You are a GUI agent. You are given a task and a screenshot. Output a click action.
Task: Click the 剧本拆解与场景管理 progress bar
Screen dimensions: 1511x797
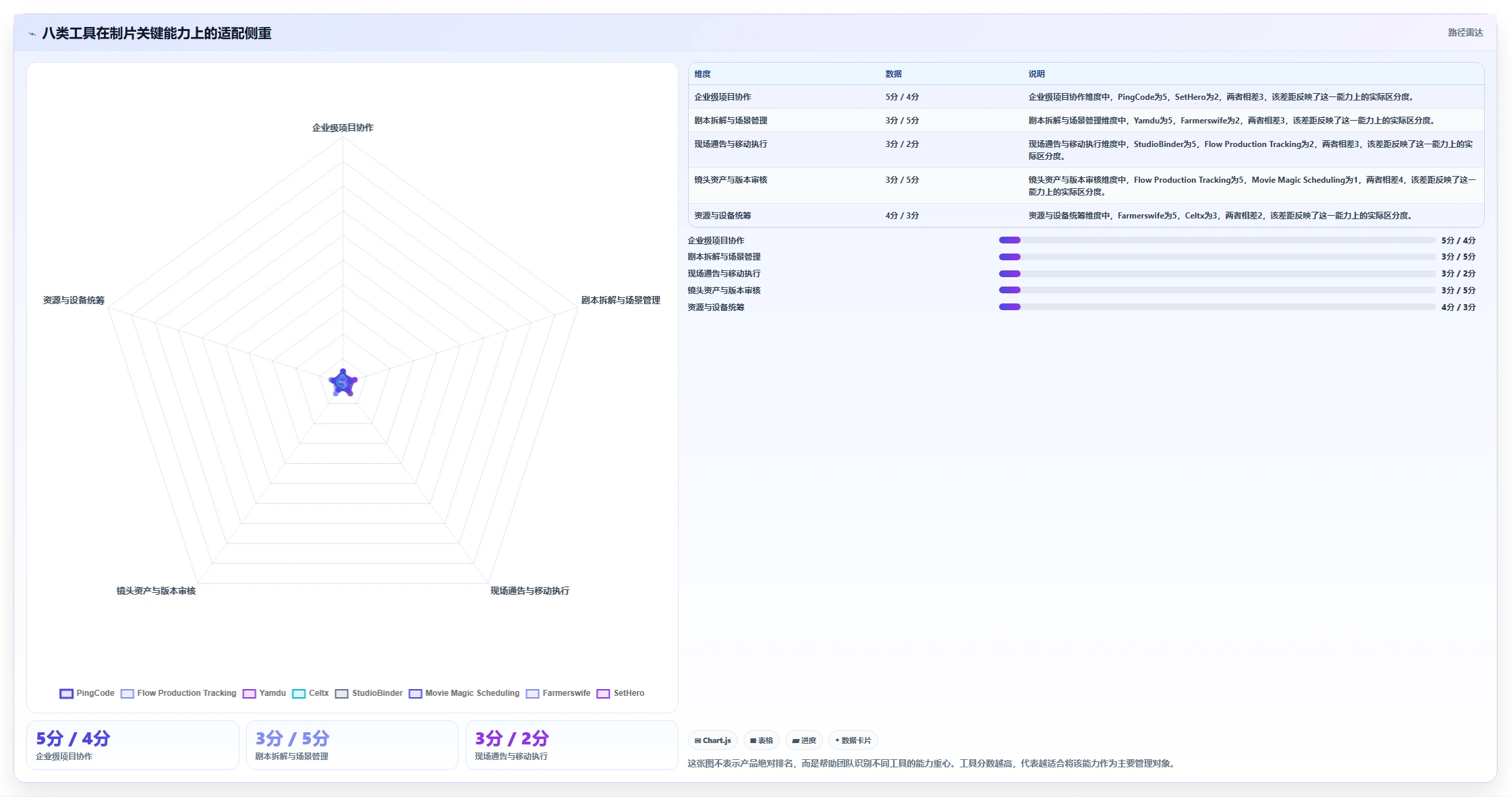pos(1217,257)
